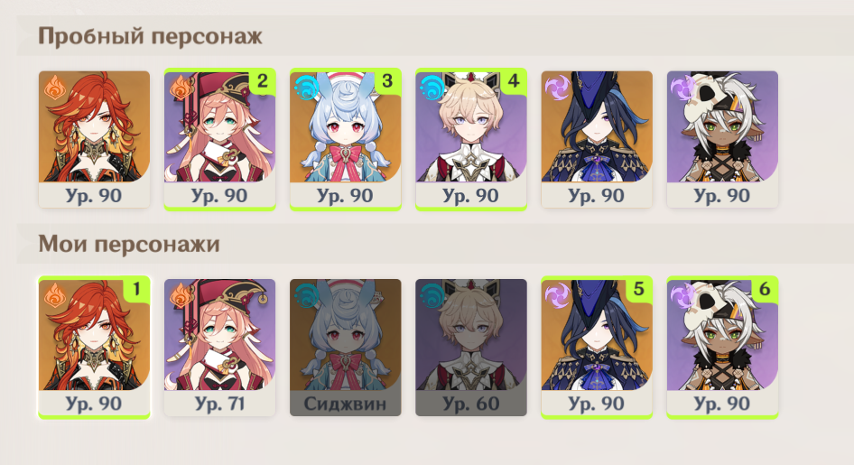Viewport: 854px width, 465px height.
Task: Click the number 1 badge on my red-haired character
Action: point(136,289)
